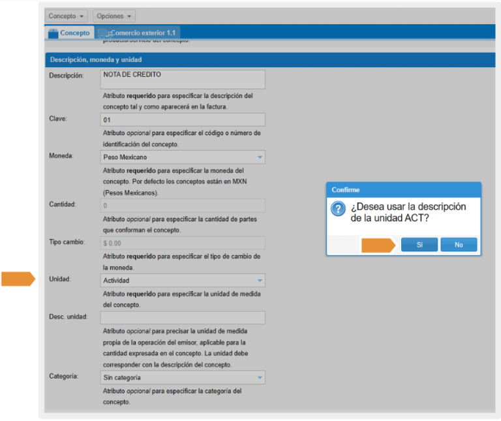Click the empty Desc. unidad field
Screen dimensions: 501x421
point(183,318)
